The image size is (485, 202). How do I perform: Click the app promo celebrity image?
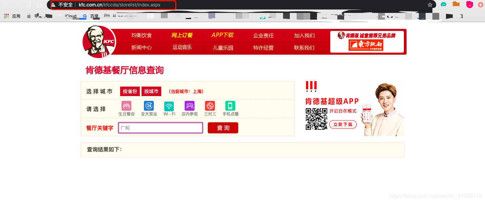click(384, 109)
